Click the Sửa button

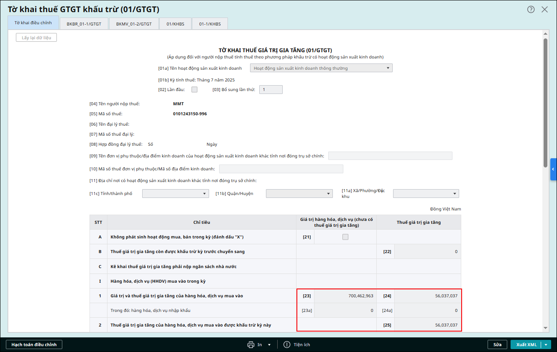(497, 344)
